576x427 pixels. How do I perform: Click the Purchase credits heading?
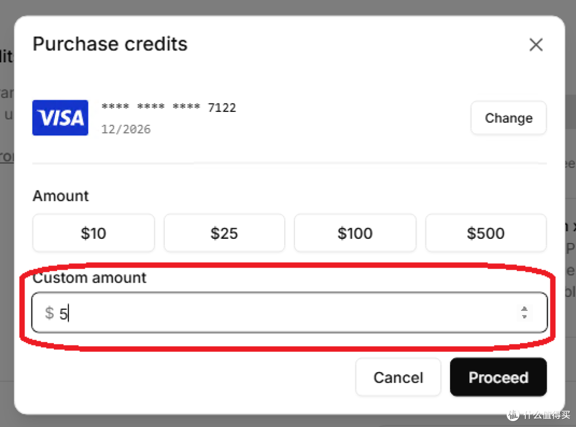pos(110,44)
